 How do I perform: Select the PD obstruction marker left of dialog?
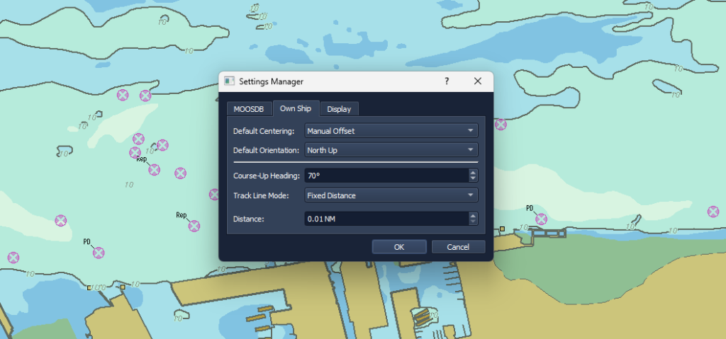(x=99, y=253)
